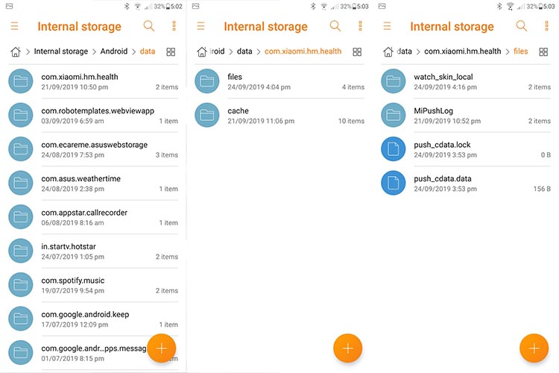Open com.robotemplates.webviewapp folder icon
The width and height of the screenshot is (559, 373).
[21, 115]
